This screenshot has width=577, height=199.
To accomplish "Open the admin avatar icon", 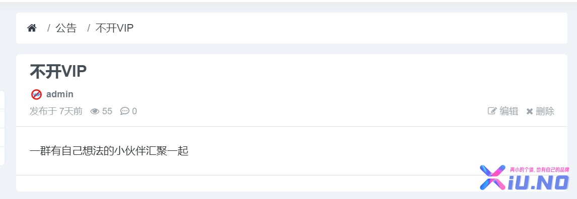I will pos(36,94).
